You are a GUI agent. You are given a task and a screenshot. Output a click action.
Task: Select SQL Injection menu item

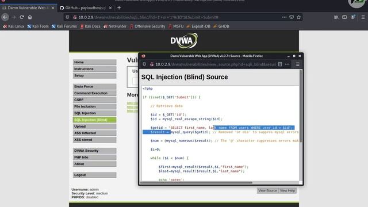(x=94, y=113)
